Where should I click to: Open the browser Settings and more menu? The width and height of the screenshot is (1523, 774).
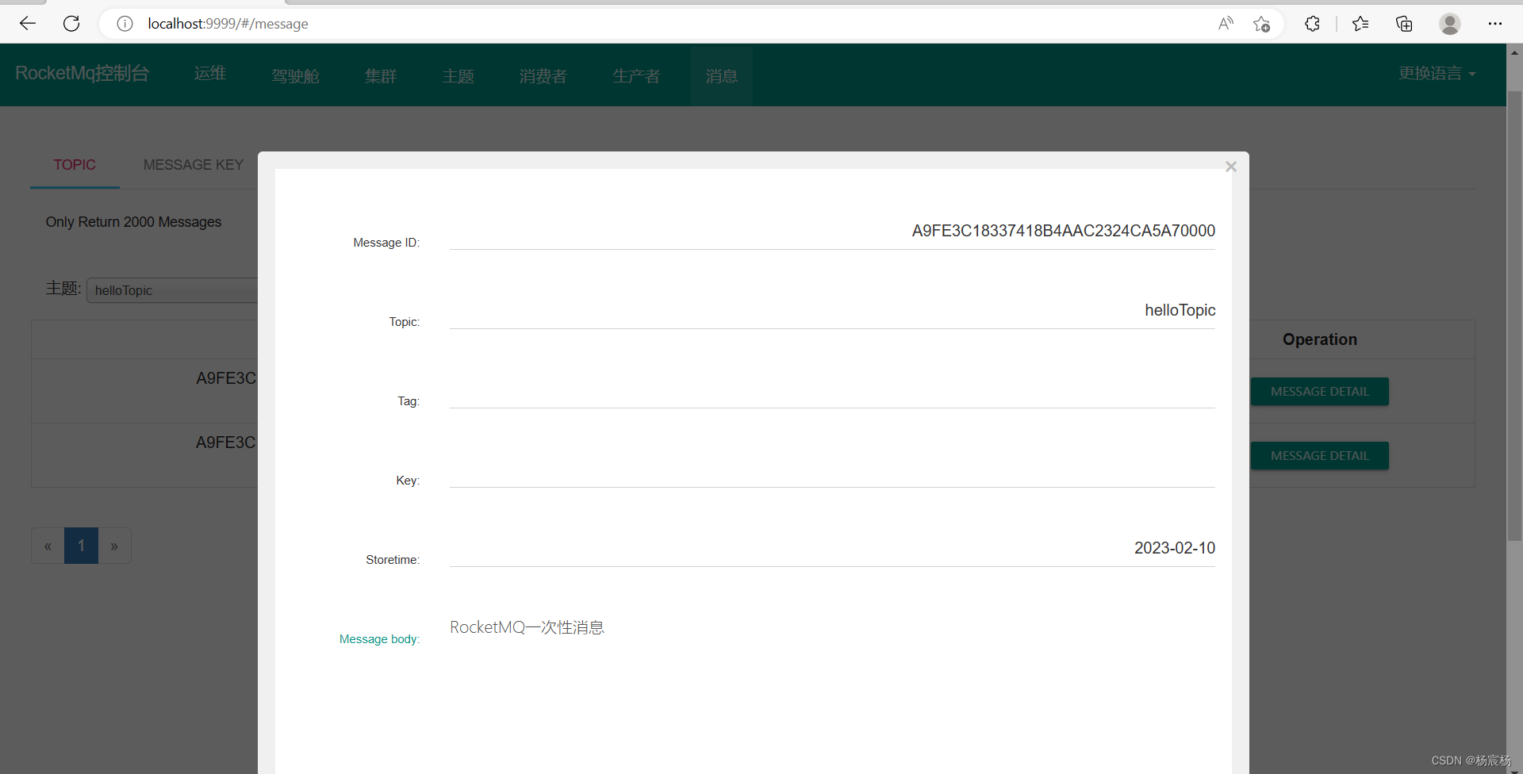[x=1495, y=24]
